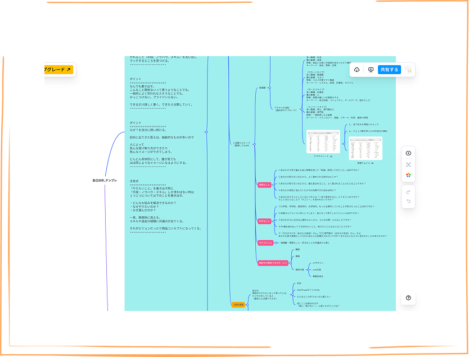Click the brain AI assistant icon
The width and height of the screenshot is (469, 357).
coord(408,70)
